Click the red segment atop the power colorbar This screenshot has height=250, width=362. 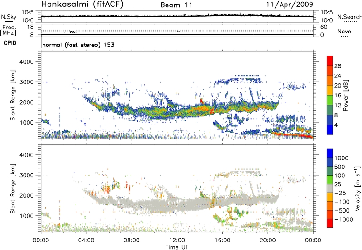(330, 60)
